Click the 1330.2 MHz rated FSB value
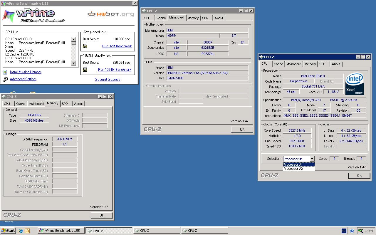The height and width of the screenshot is (235, 376). (x=297, y=146)
